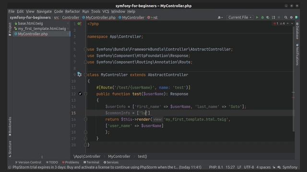This screenshot has width=307, height=172.
Task: Click the MyController class breadcrumb
Action: (x=131, y=18)
